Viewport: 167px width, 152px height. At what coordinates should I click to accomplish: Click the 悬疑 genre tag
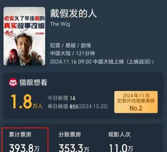pos(70,45)
